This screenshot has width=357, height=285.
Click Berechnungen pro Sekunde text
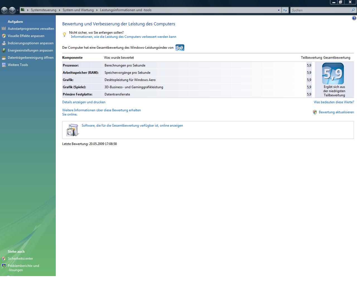point(125,65)
